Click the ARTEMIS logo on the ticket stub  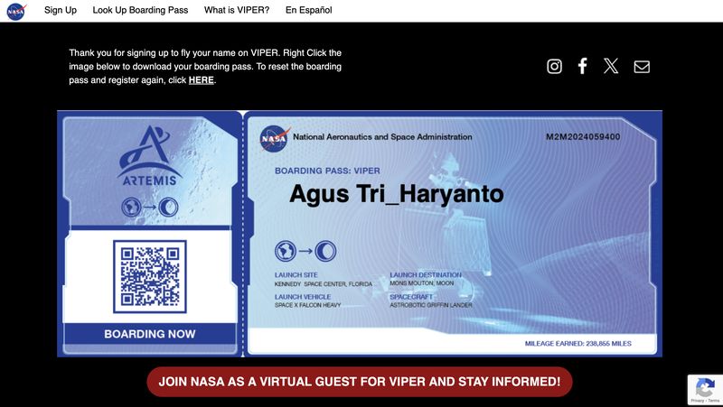click(148, 156)
